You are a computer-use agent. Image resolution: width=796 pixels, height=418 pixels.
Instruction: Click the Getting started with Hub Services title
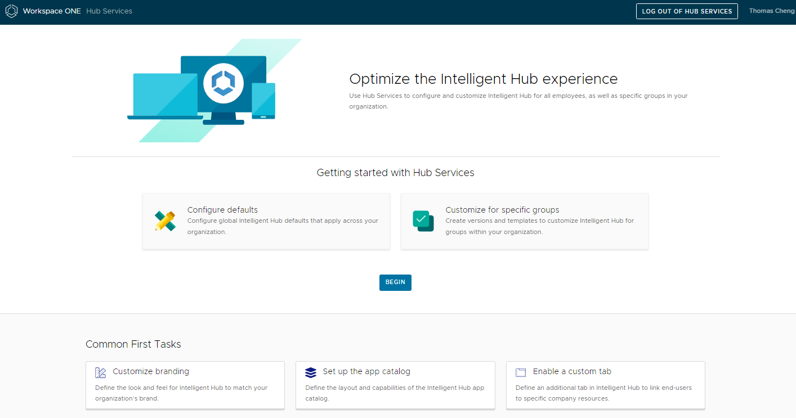click(x=395, y=172)
